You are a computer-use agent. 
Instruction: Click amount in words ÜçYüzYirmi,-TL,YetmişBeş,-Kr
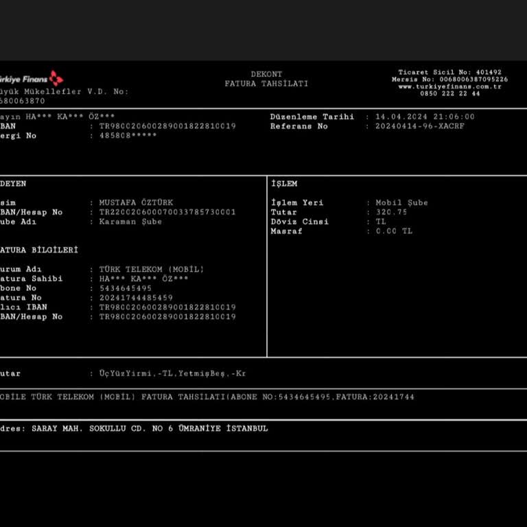(172, 373)
